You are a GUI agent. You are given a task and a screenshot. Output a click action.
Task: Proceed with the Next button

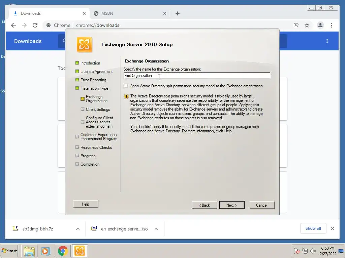pos(232,205)
